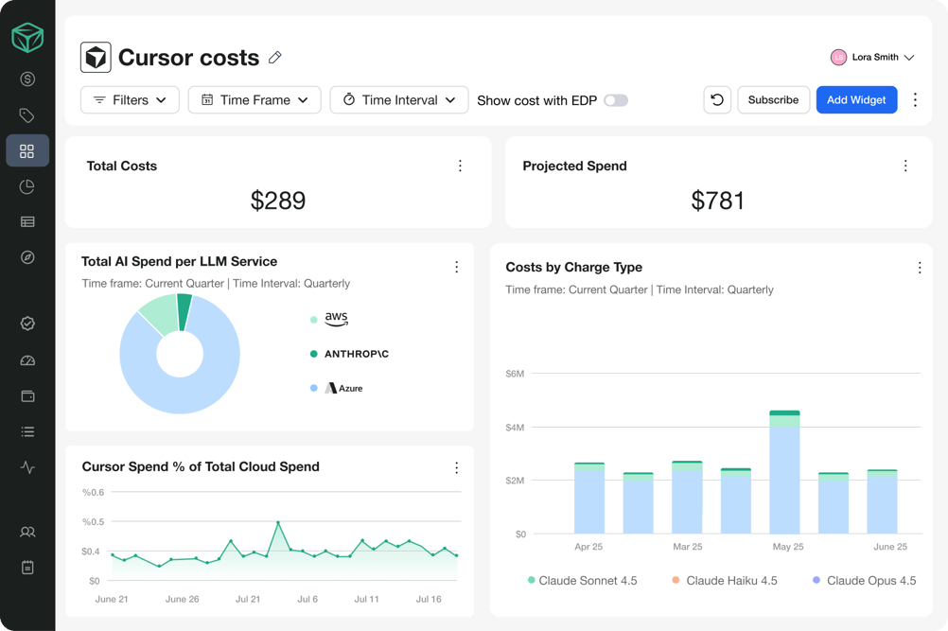Click the peak point on Cursor Spend line chart
The height and width of the screenshot is (631, 948).
[278, 522]
